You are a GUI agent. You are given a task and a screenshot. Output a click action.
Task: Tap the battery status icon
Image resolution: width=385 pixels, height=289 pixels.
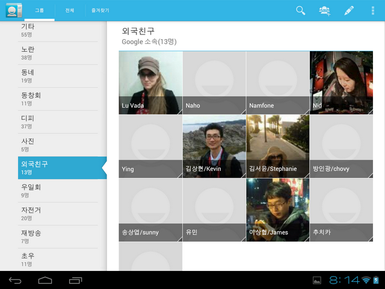376,280
